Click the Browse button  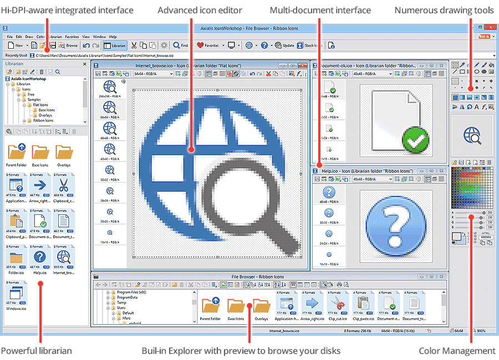point(67,45)
